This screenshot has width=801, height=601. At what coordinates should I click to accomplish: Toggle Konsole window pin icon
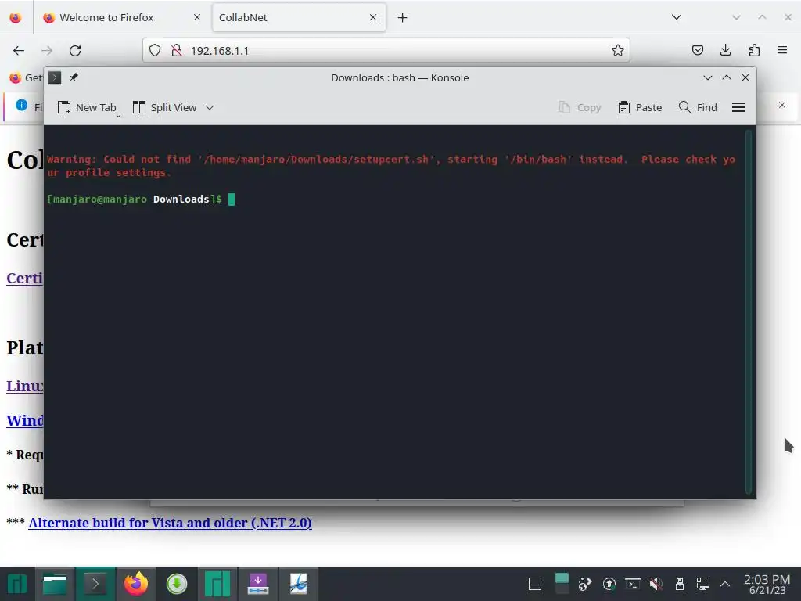point(74,77)
